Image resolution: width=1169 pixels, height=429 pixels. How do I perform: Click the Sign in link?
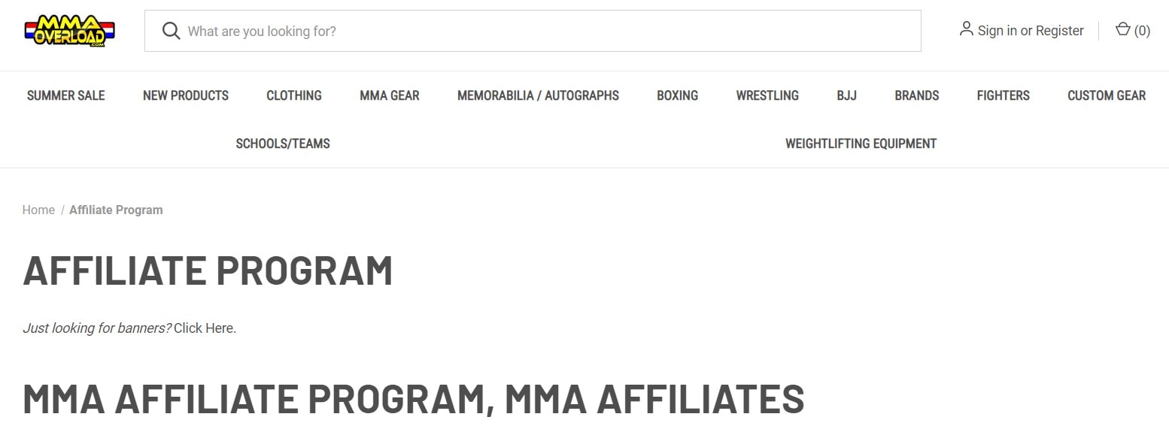click(x=997, y=31)
